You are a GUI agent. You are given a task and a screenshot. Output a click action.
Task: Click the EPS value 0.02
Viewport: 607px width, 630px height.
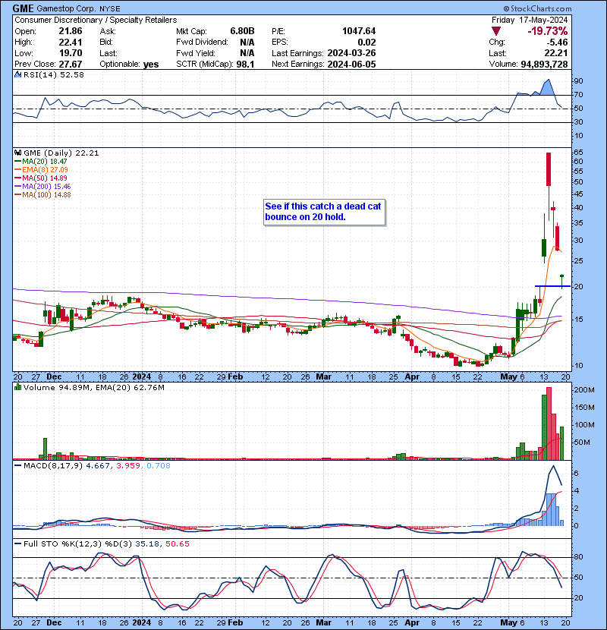pyautogui.click(x=366, y=43)
